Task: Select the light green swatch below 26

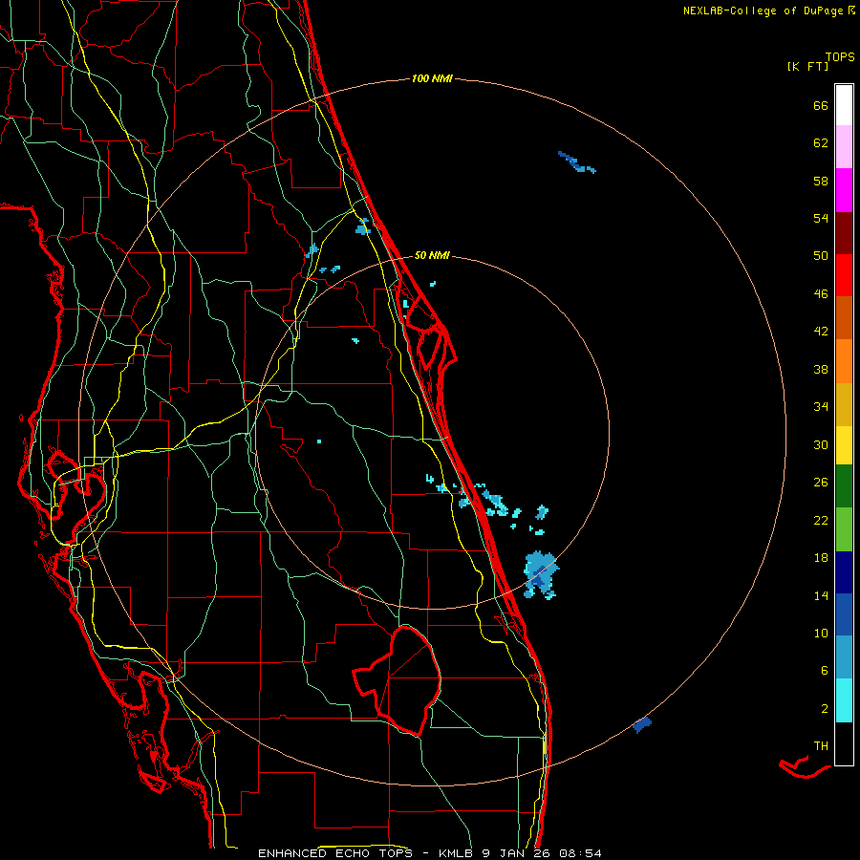Action: pos(844,529)
